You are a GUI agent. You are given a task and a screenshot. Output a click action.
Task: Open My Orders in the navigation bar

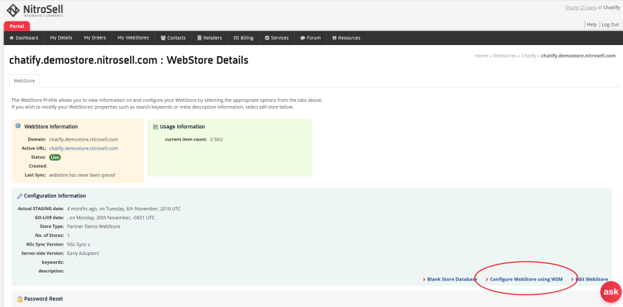[x=95, y=38]
